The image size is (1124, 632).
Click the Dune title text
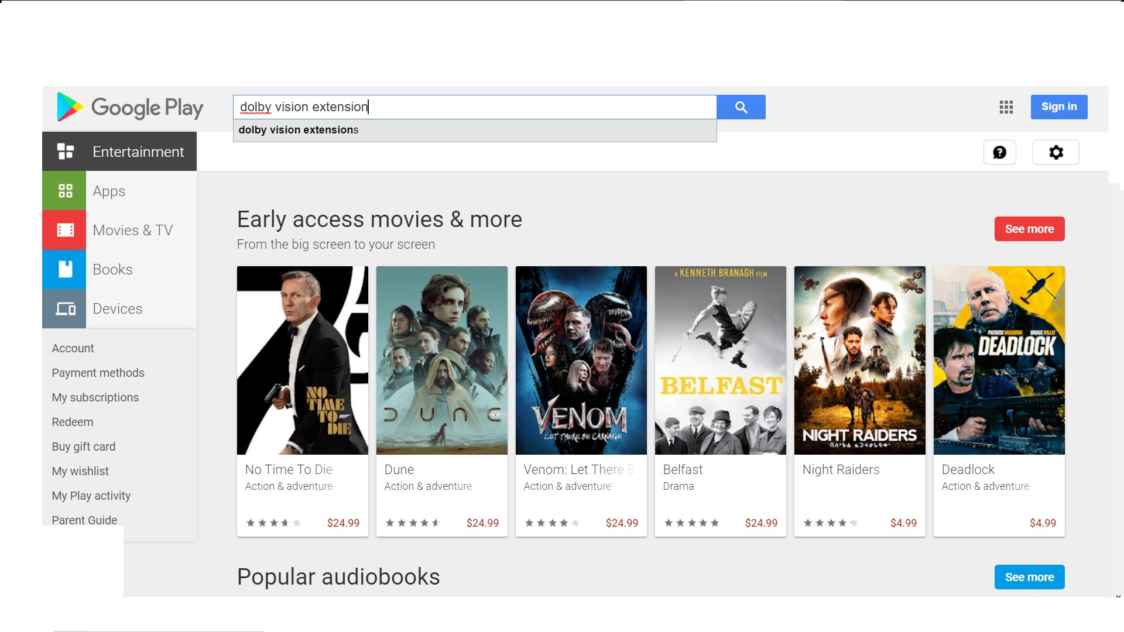coord(399,469)
